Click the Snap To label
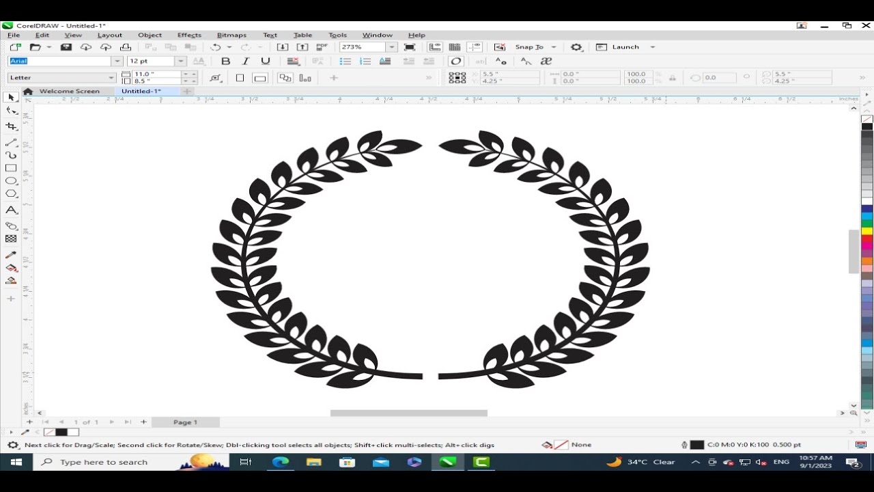 [x=529, y=47]
